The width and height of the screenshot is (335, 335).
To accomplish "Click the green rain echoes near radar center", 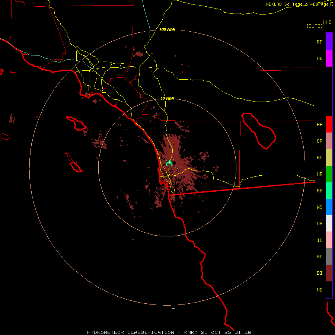I will [169, 163].
